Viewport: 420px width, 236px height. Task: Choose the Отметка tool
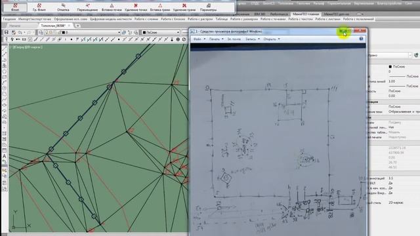[x=63, y=7]
